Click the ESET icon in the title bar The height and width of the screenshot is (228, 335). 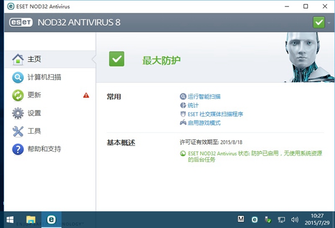11,6
